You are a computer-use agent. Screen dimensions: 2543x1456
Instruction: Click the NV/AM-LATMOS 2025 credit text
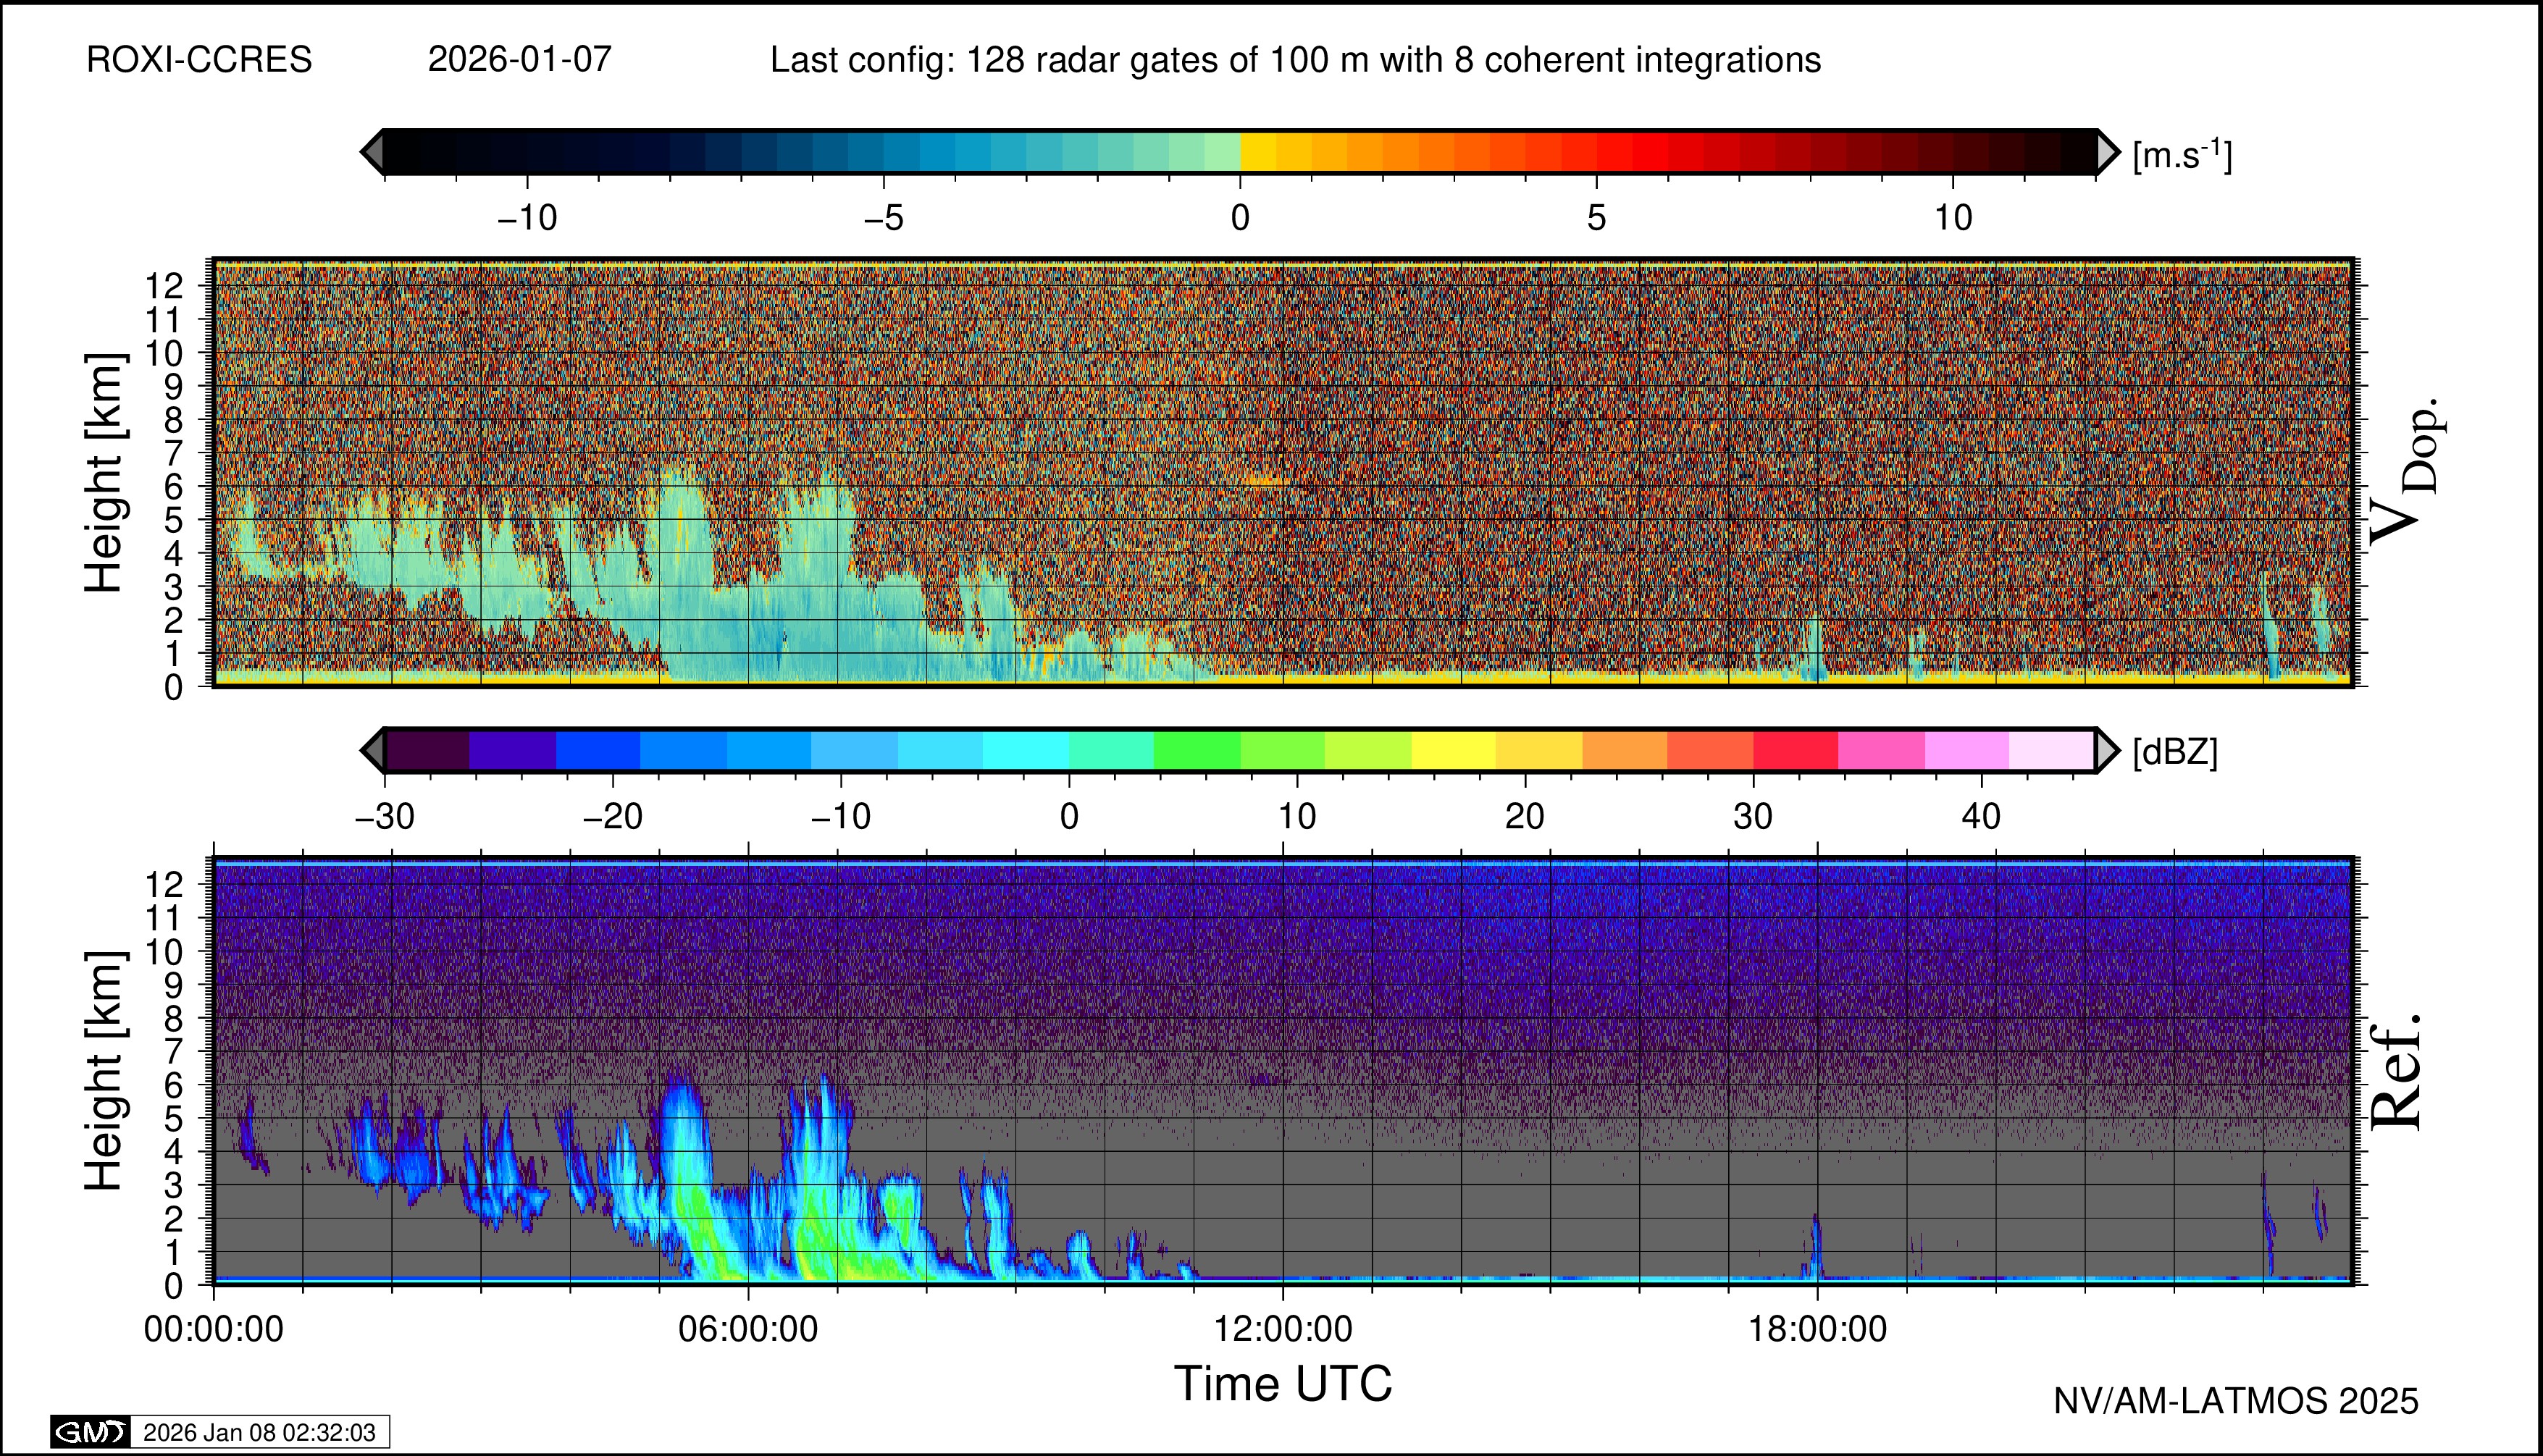coord(2235,1401)
